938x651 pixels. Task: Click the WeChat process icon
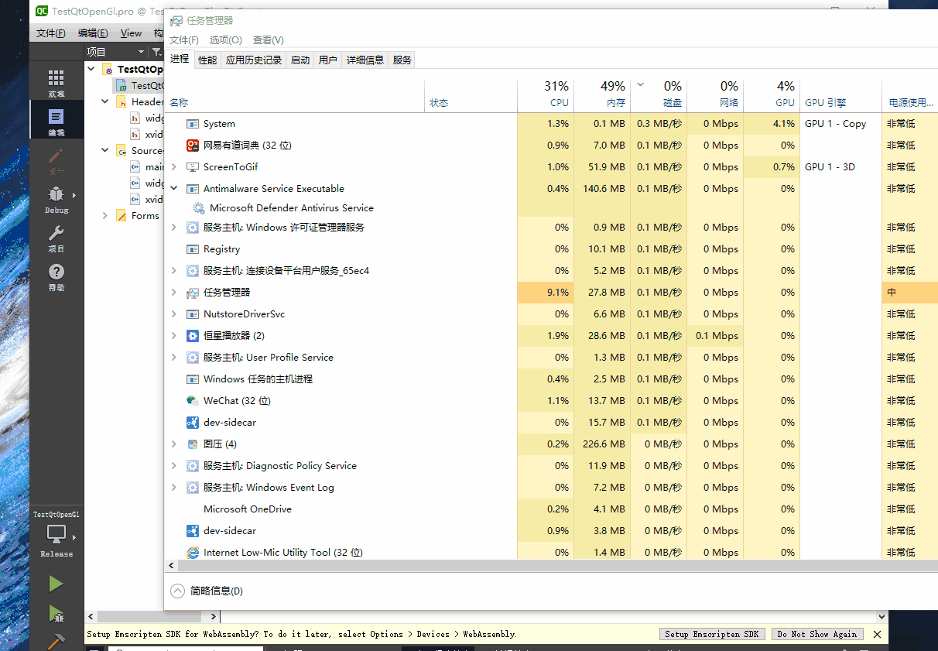(193, 401)
